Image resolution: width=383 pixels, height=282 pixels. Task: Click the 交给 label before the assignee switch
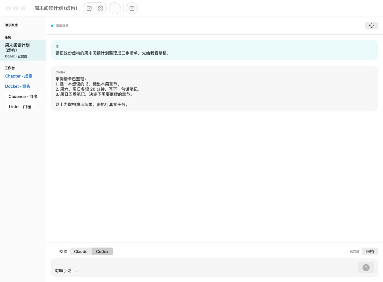click(x=63, y=251)
